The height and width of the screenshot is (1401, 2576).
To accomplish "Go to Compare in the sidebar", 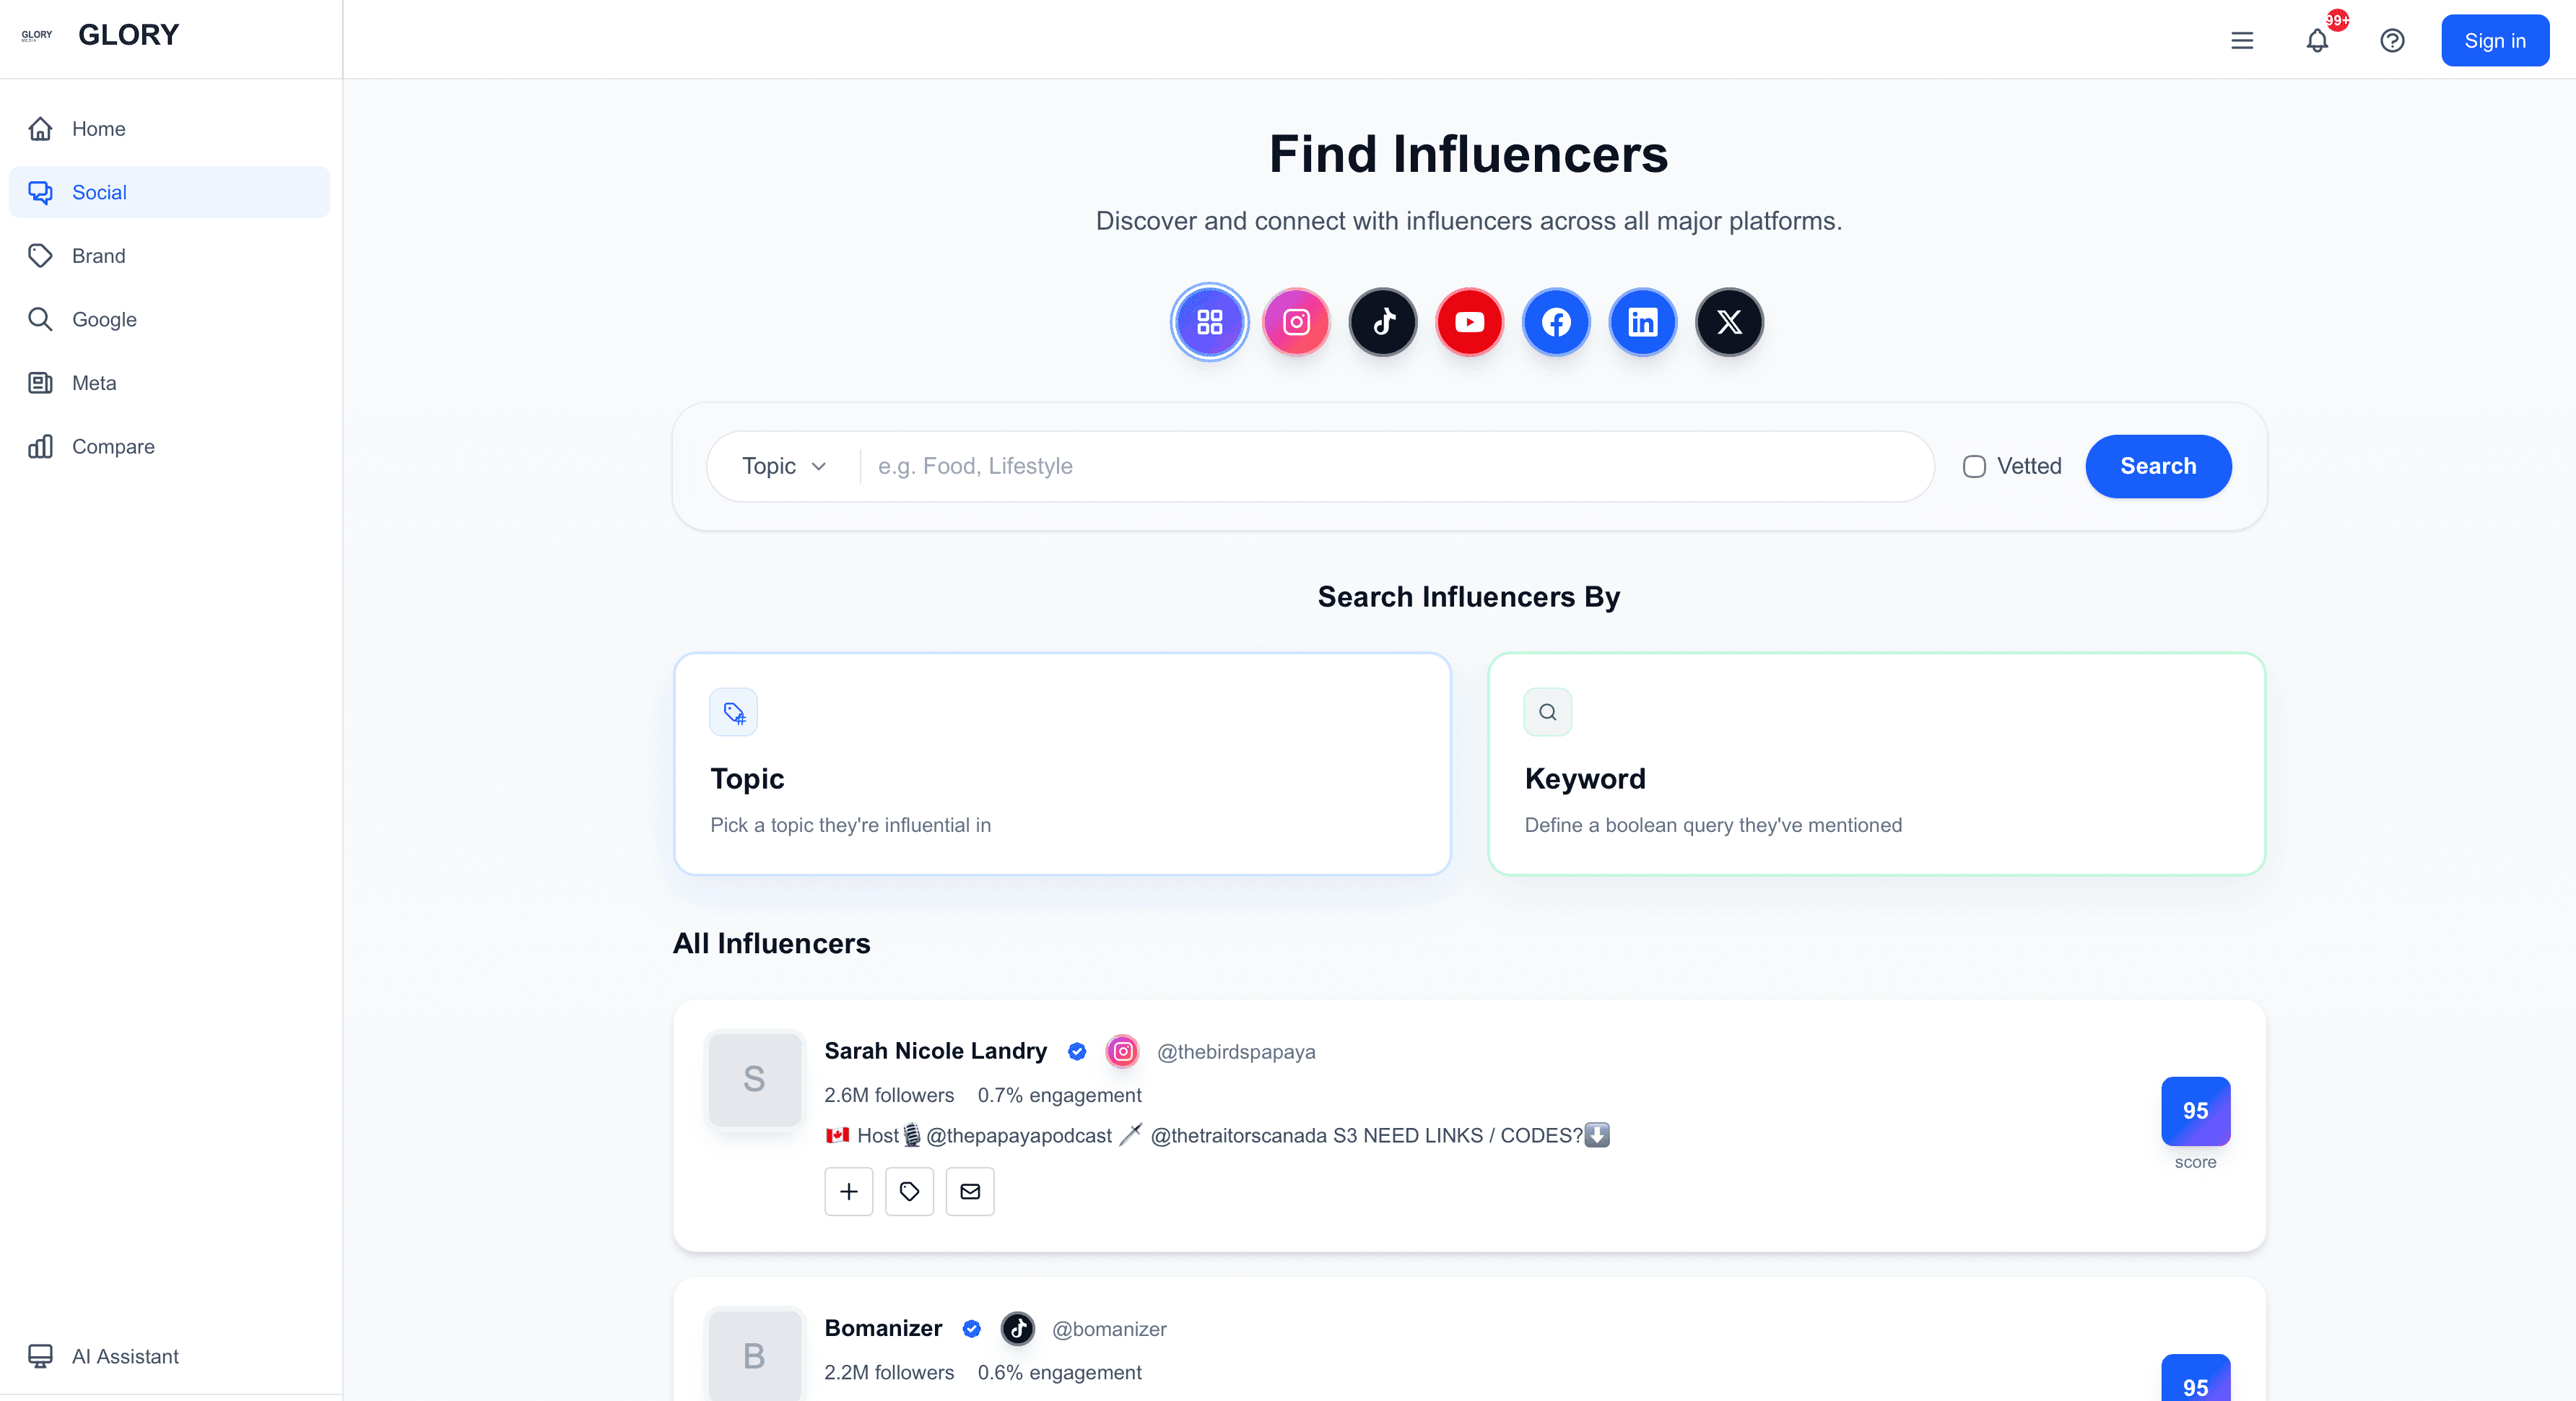I will 113,447.
